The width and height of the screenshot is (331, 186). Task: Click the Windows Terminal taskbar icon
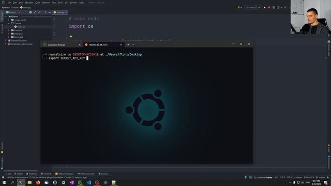click(21, 182)
